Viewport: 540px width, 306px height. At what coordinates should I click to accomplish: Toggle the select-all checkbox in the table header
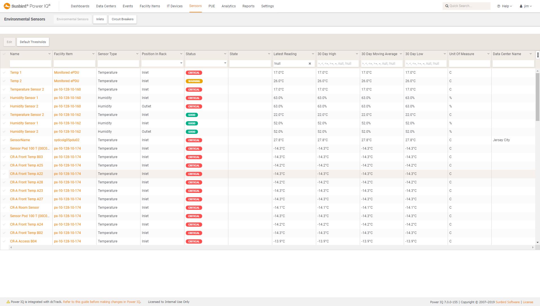point(4,54)
